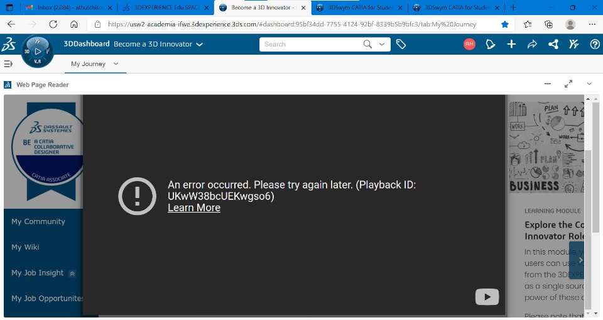
Task: Open the RH user profile avatar
Action: click(x=469, y=44)
